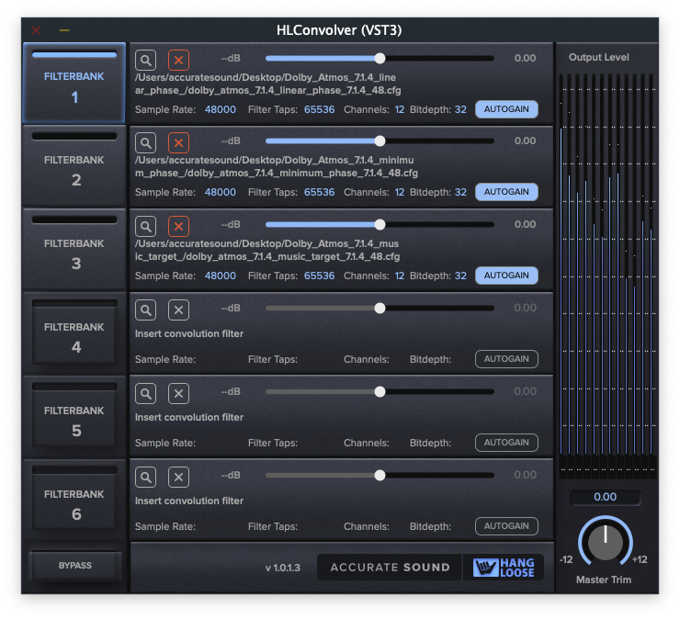Enable Autogain in Filterbank 4 row

506,359
